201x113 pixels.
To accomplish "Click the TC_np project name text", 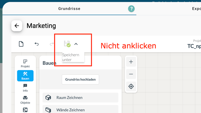I will 194,46.
